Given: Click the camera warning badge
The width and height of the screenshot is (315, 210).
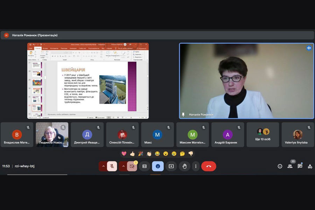Looking at the screenshot, I should pos(136,162).
